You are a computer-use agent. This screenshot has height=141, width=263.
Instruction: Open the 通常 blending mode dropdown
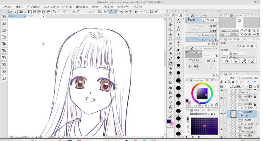[x=233, y=78]
